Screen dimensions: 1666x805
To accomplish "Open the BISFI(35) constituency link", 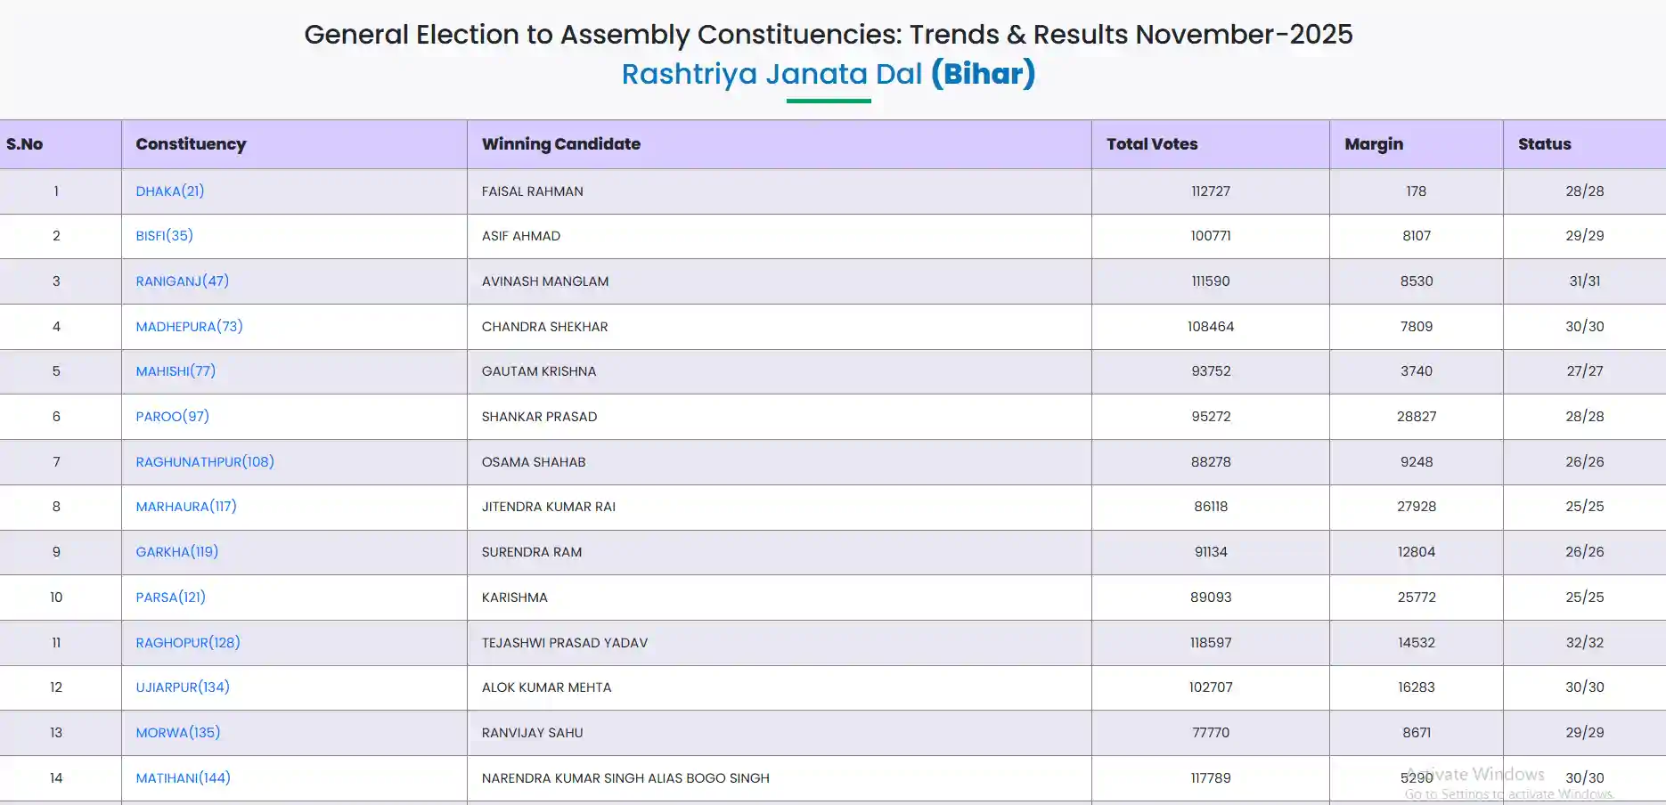I will [x=164, y=235].
